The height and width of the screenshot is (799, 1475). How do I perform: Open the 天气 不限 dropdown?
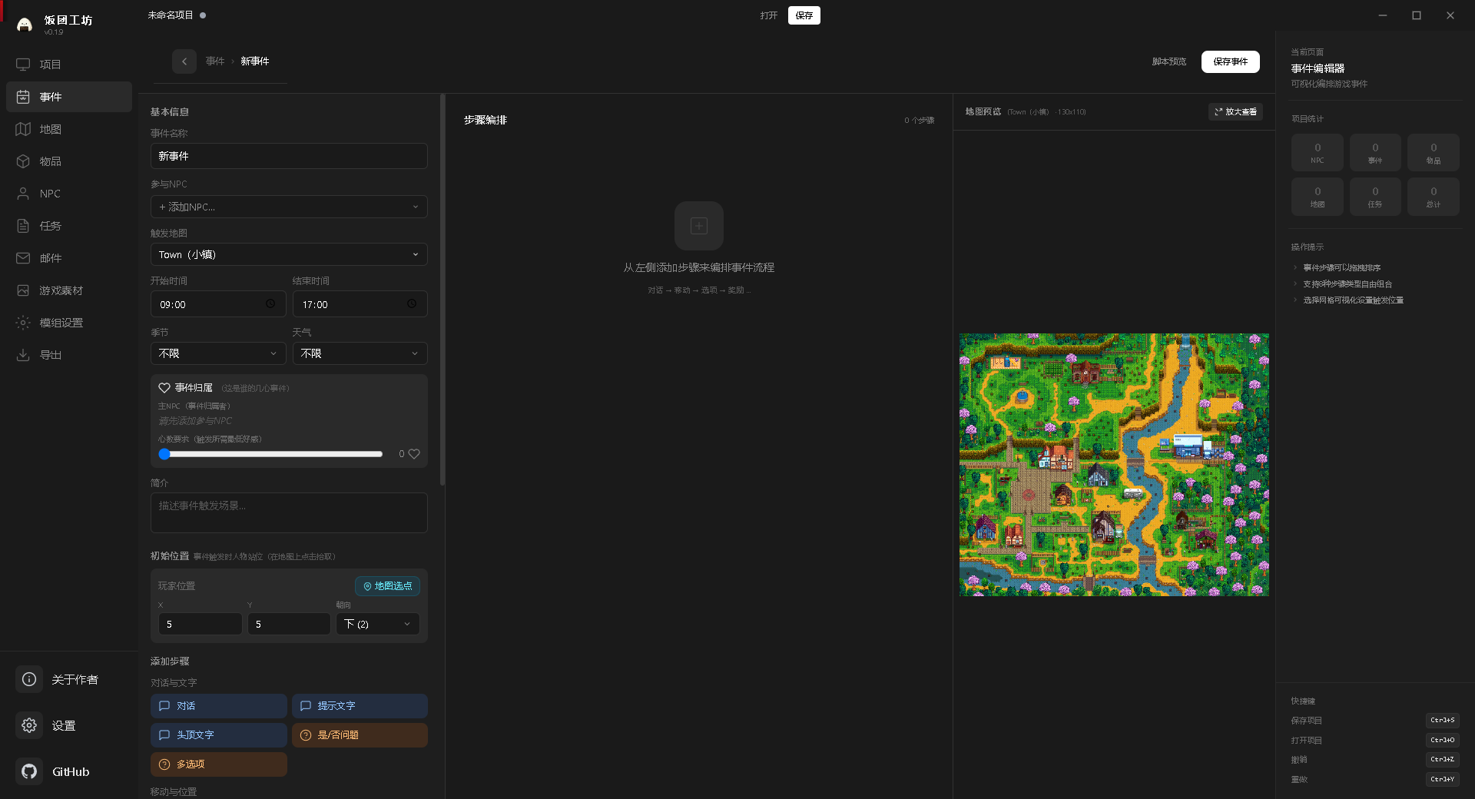click(x=360, y=353)
